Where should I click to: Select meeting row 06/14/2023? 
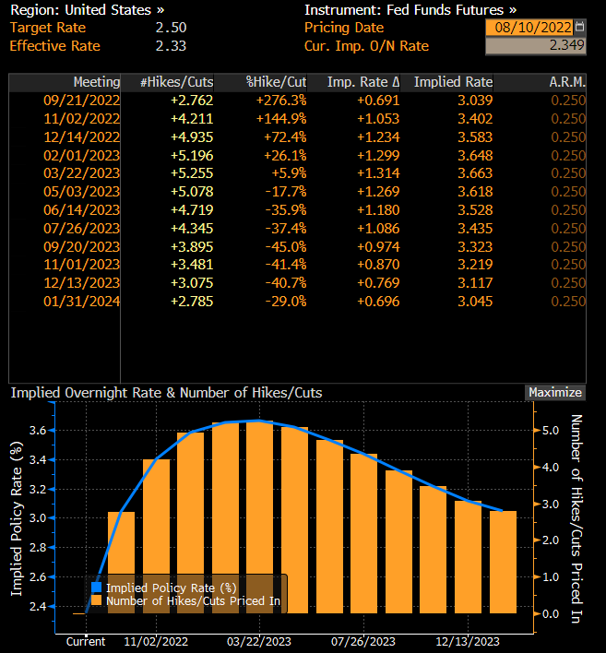pos(297,210)
